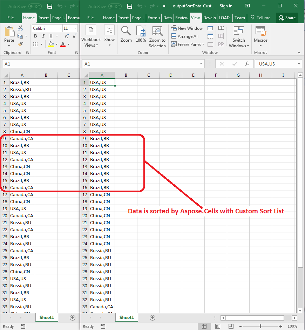Open the font size dropdown
305x330 pixels.
(x=75, y=28)
